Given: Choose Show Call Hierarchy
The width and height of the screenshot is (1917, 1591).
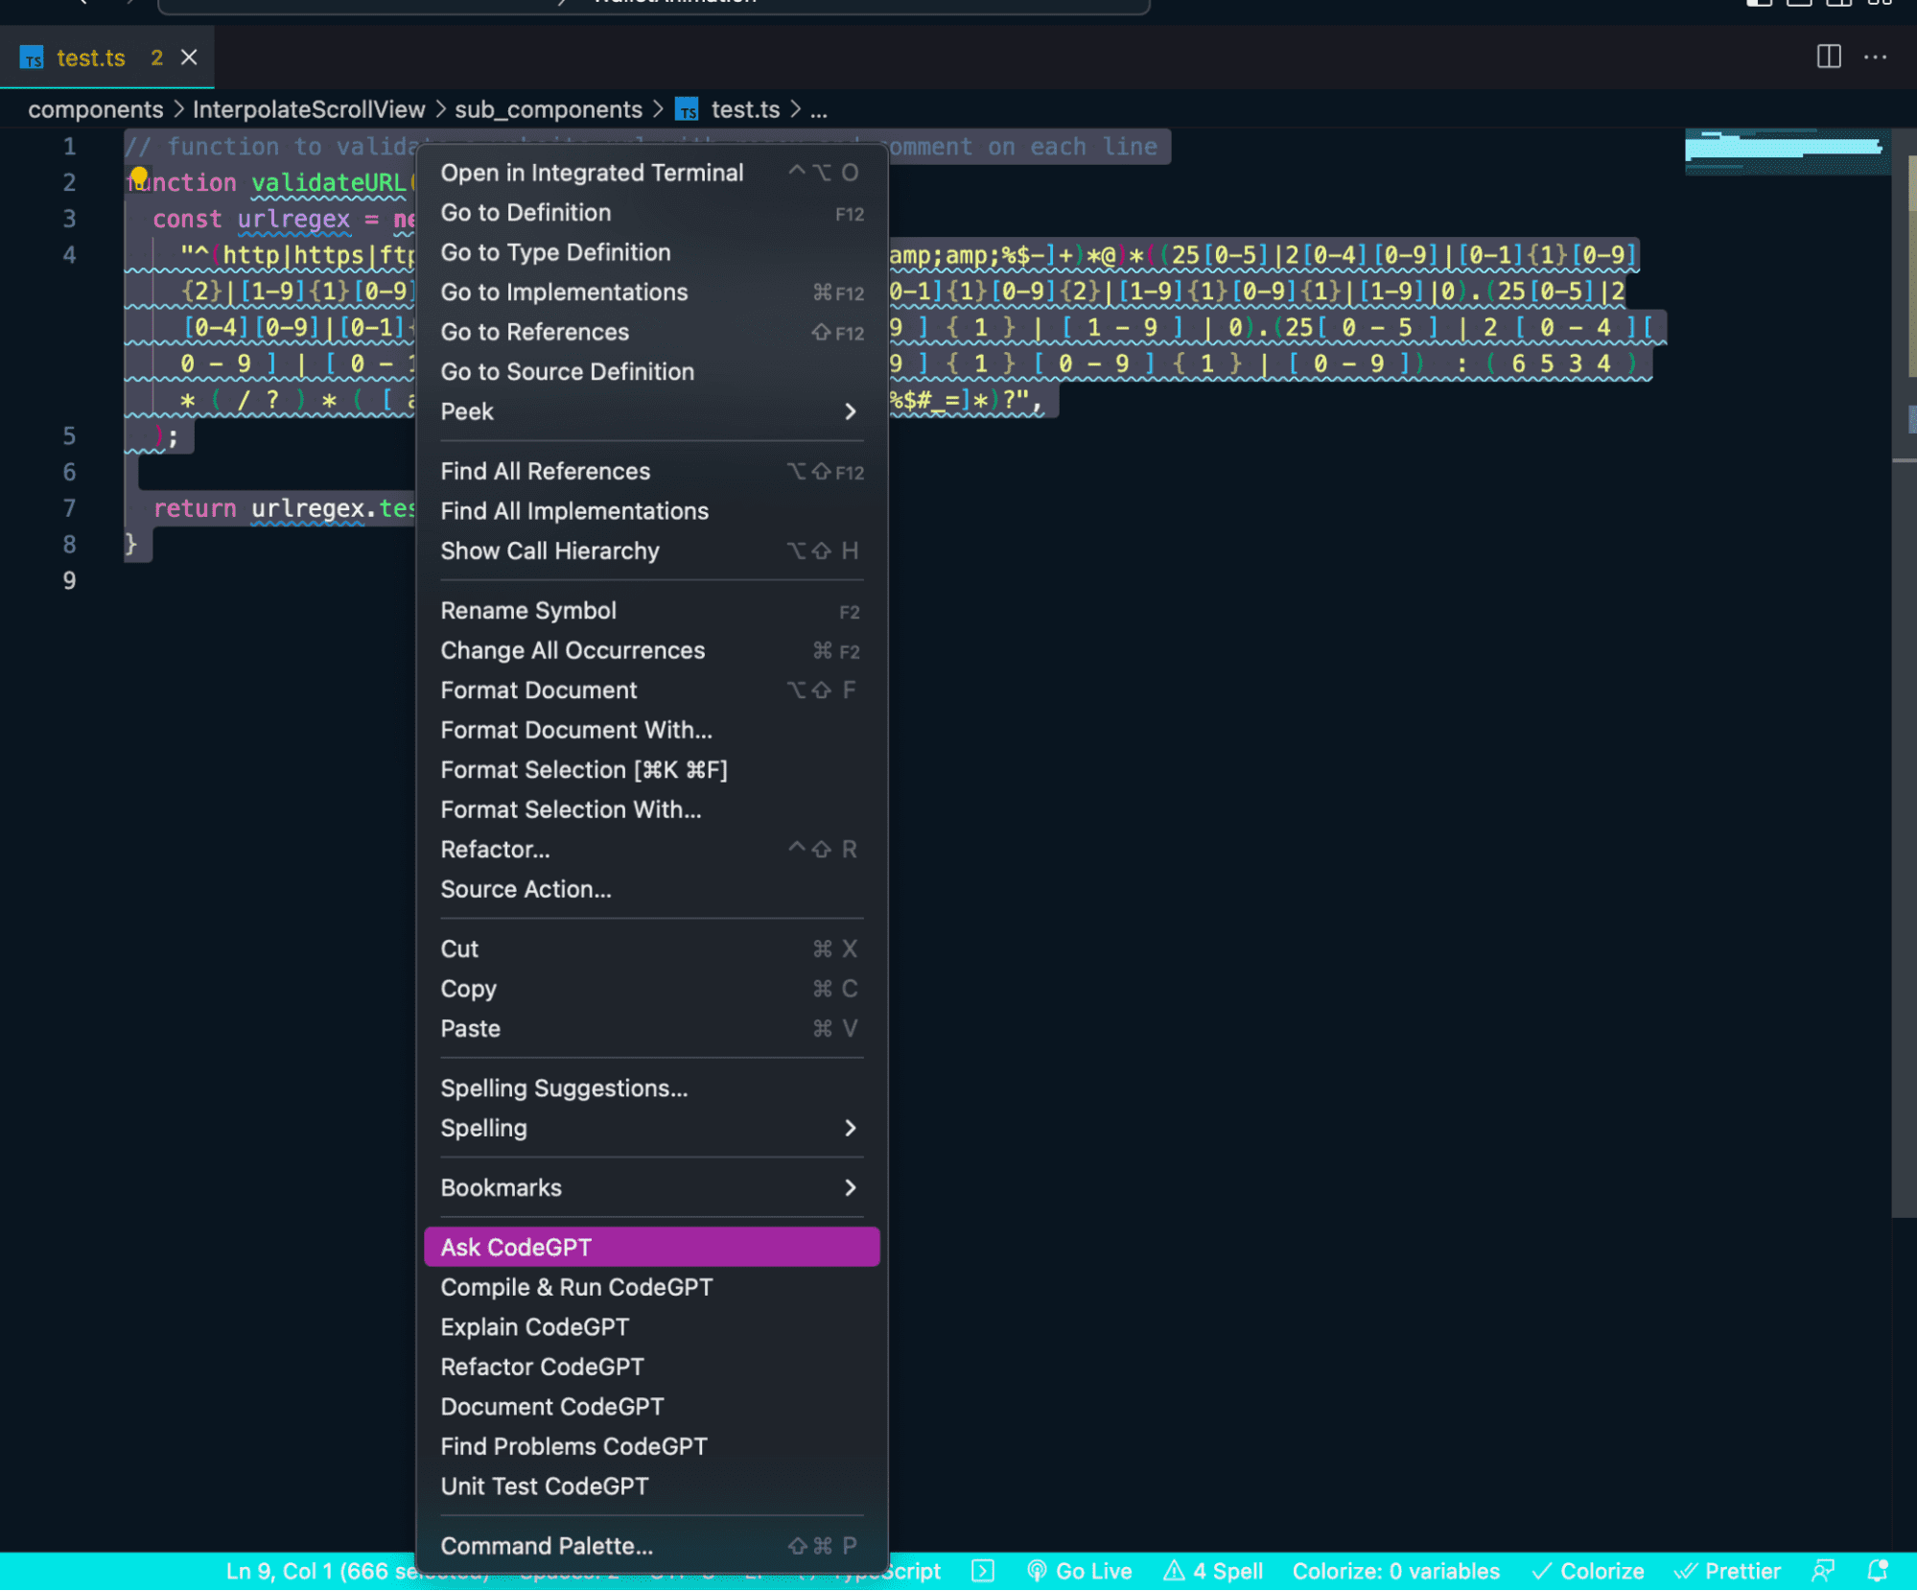Looking at the screenshot, I should point(651,551).
